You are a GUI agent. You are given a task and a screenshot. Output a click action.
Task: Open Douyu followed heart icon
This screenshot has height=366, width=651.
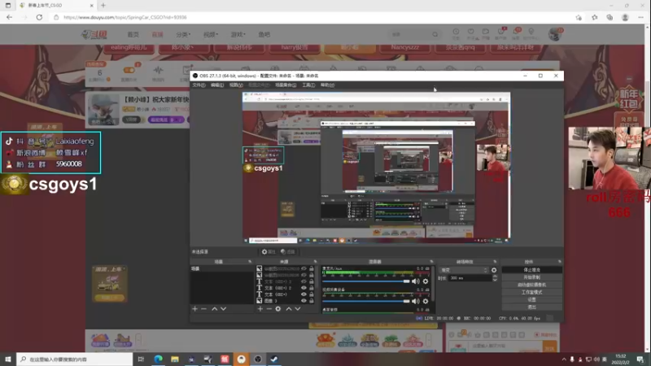point(471,33)
